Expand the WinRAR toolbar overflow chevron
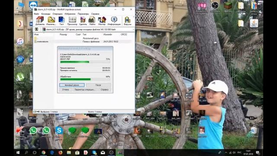Screen dimensions: 277x156 click(x=133, y=17)
